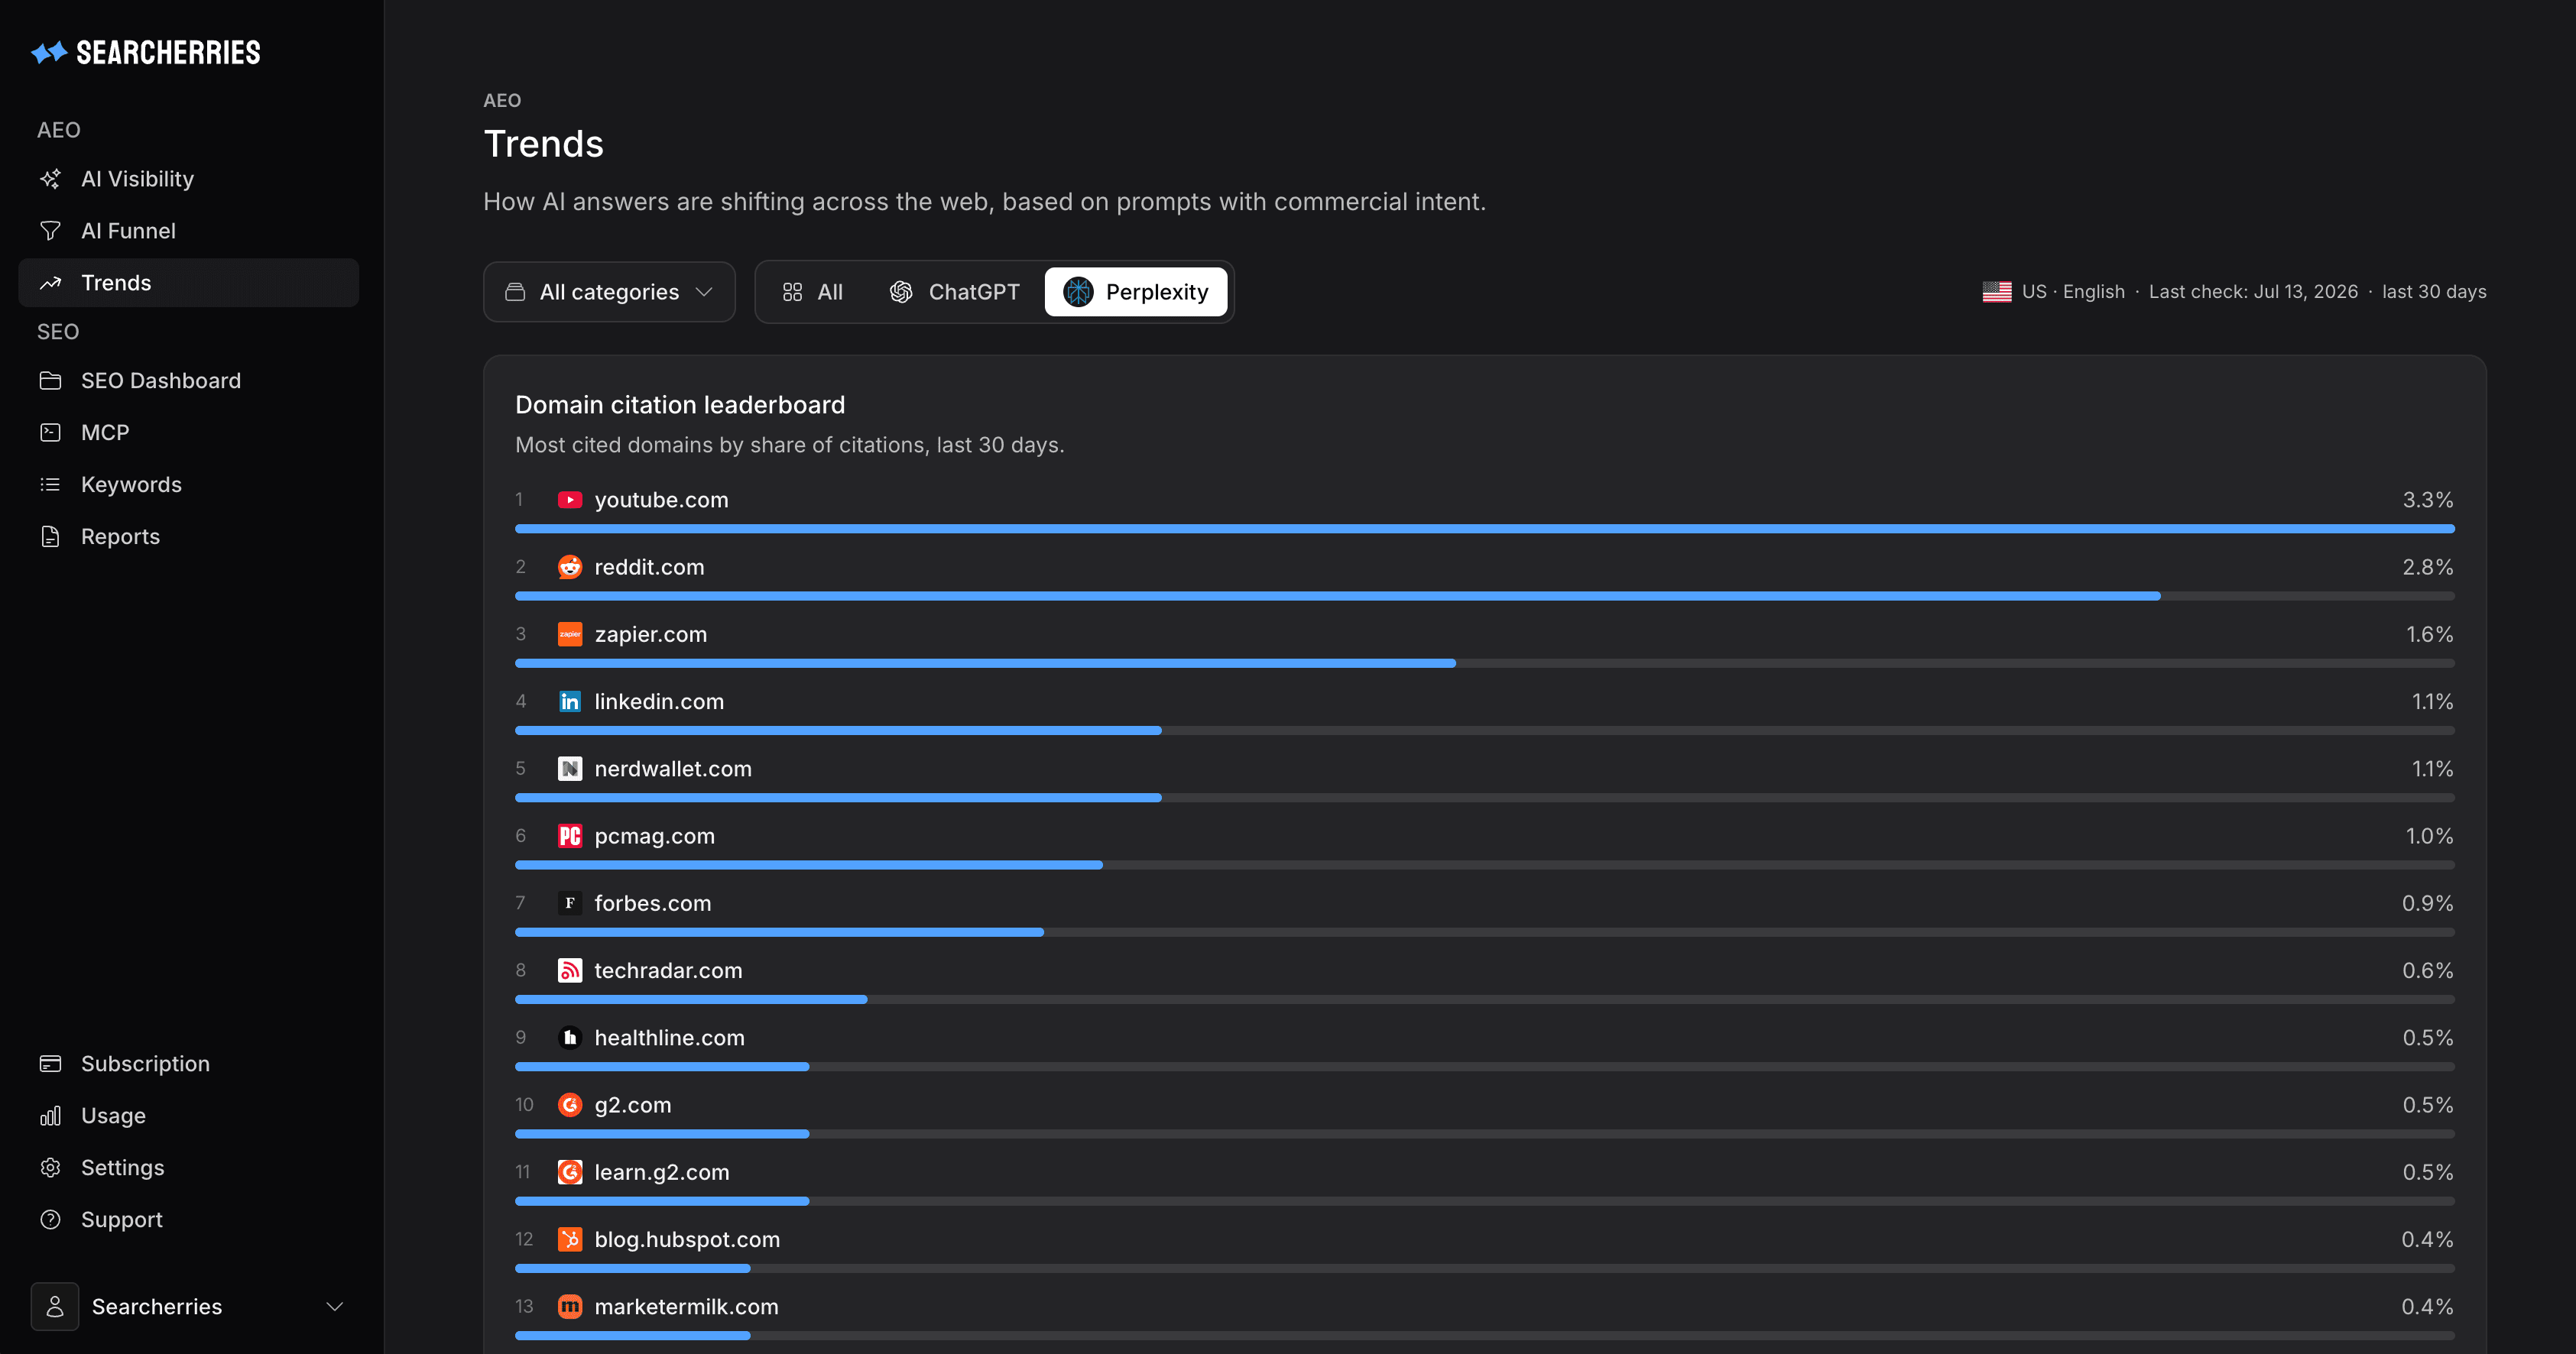2576x1354 pixels.
Task: Open the Support page
Action: (x=188, y=1219)
